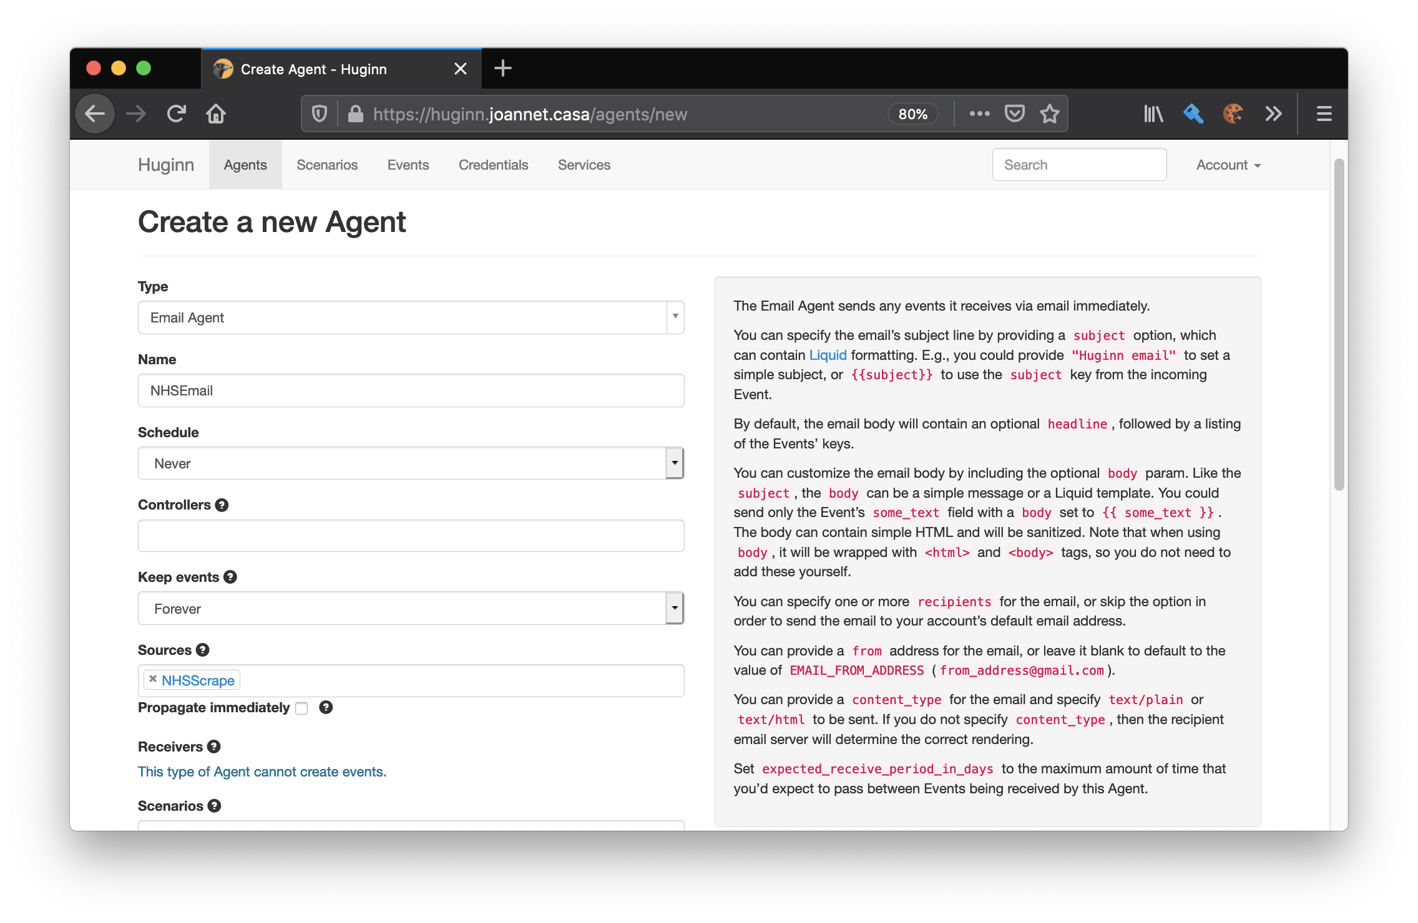Open the Library bookmarks icon
Viewport: 1418px width, 923px height.
(x=1153, y=114)
